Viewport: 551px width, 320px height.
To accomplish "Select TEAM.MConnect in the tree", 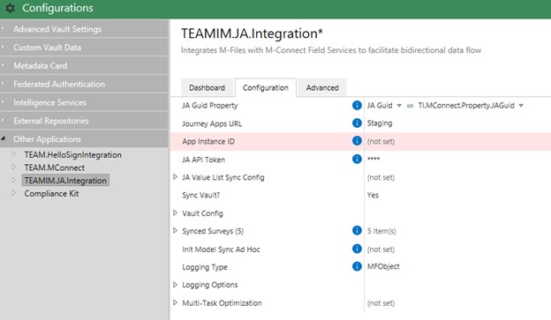I will 55,167.
